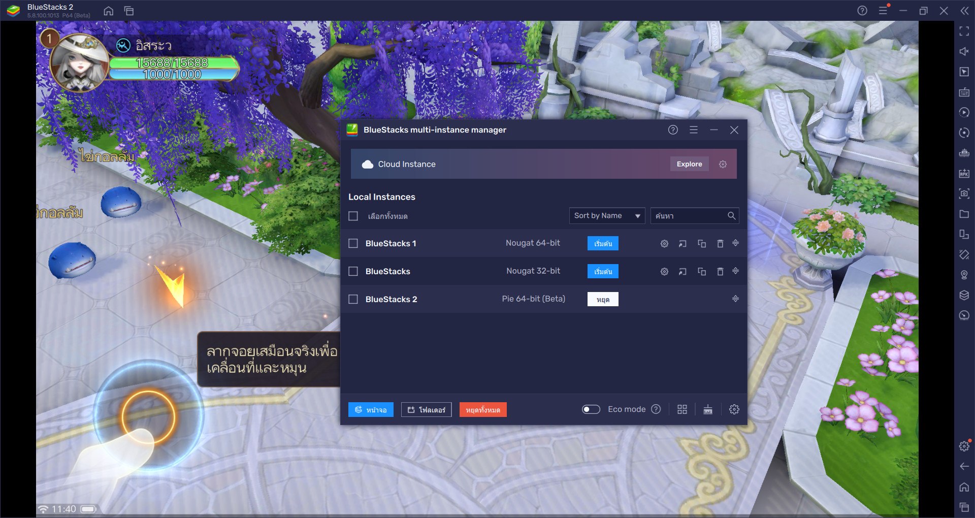The image size is (975, 518).
Task: Toggle fullscreen in BlueStacks side toolbar
Action: click(964, 31)
